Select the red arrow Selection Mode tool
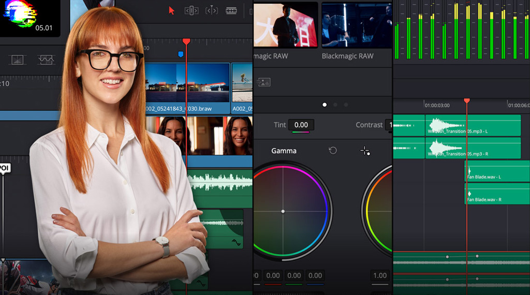Viewport: 530px width, 295px height. (171, 11)
